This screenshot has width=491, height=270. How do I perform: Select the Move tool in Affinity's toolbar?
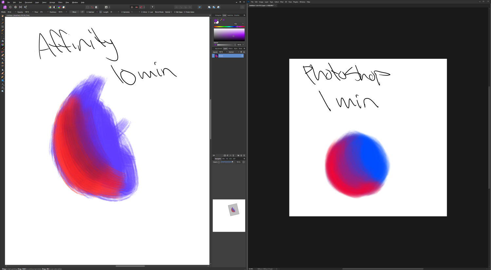click(2, 20)
